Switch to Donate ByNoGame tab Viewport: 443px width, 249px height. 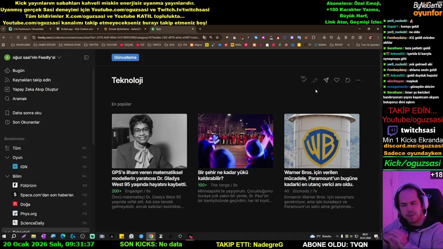coord(125,29)
